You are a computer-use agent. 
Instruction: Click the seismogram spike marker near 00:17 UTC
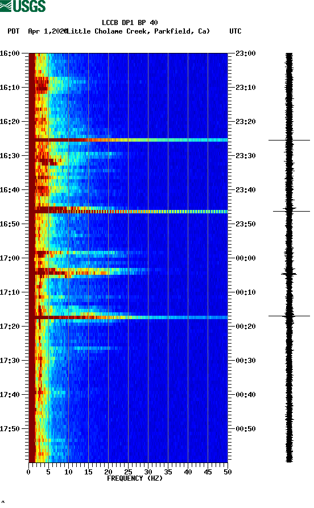(289, 316)
